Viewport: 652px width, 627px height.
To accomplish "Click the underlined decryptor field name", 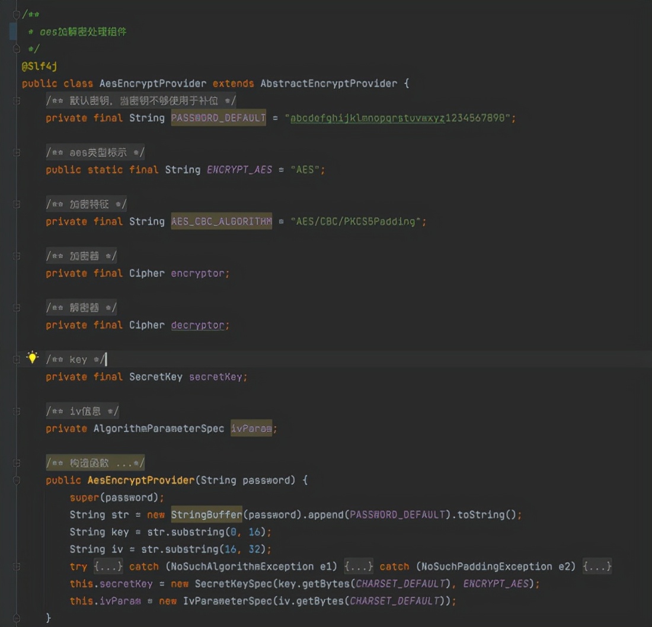I will click(197, 325).
